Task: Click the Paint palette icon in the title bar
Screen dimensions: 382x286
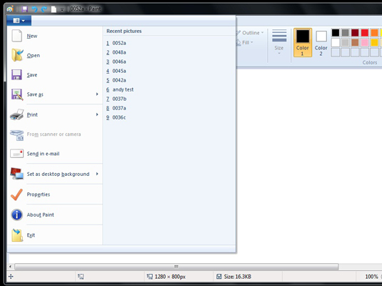Action: [x=10, y=9]
